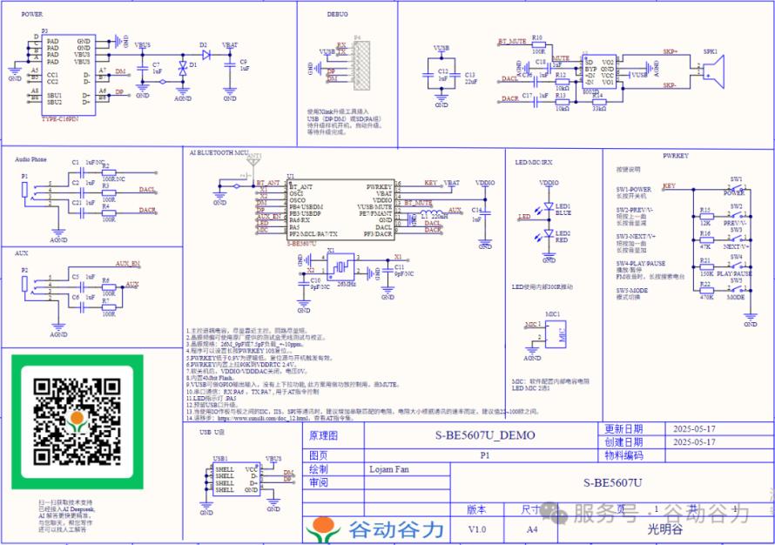Click the "V1.0" version cell
The height and width of the screenshot is (545, 775).
(x=477, y=529)
